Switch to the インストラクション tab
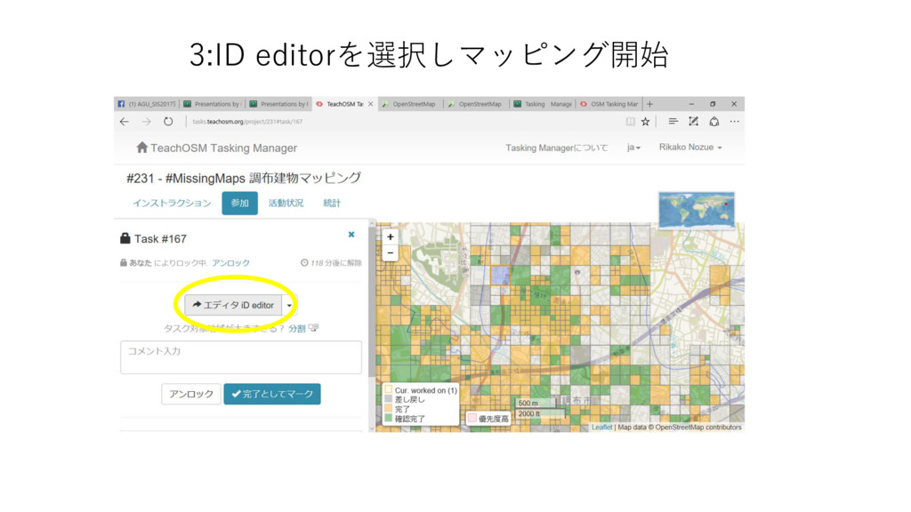The height and width of the screenshot is (512, 911). pyautogui.click(x=172, y=204)
